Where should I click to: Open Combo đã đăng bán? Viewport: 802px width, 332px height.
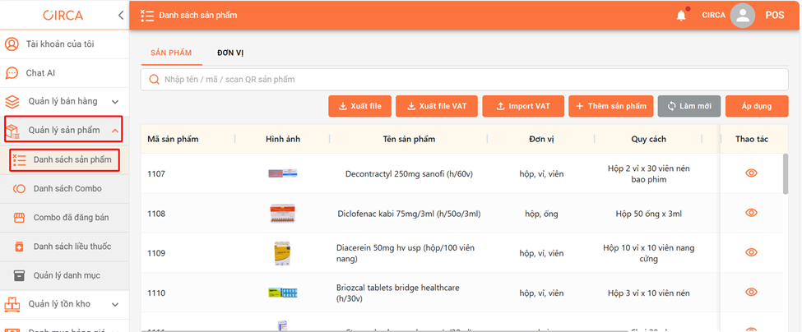[x=71, y=218]
